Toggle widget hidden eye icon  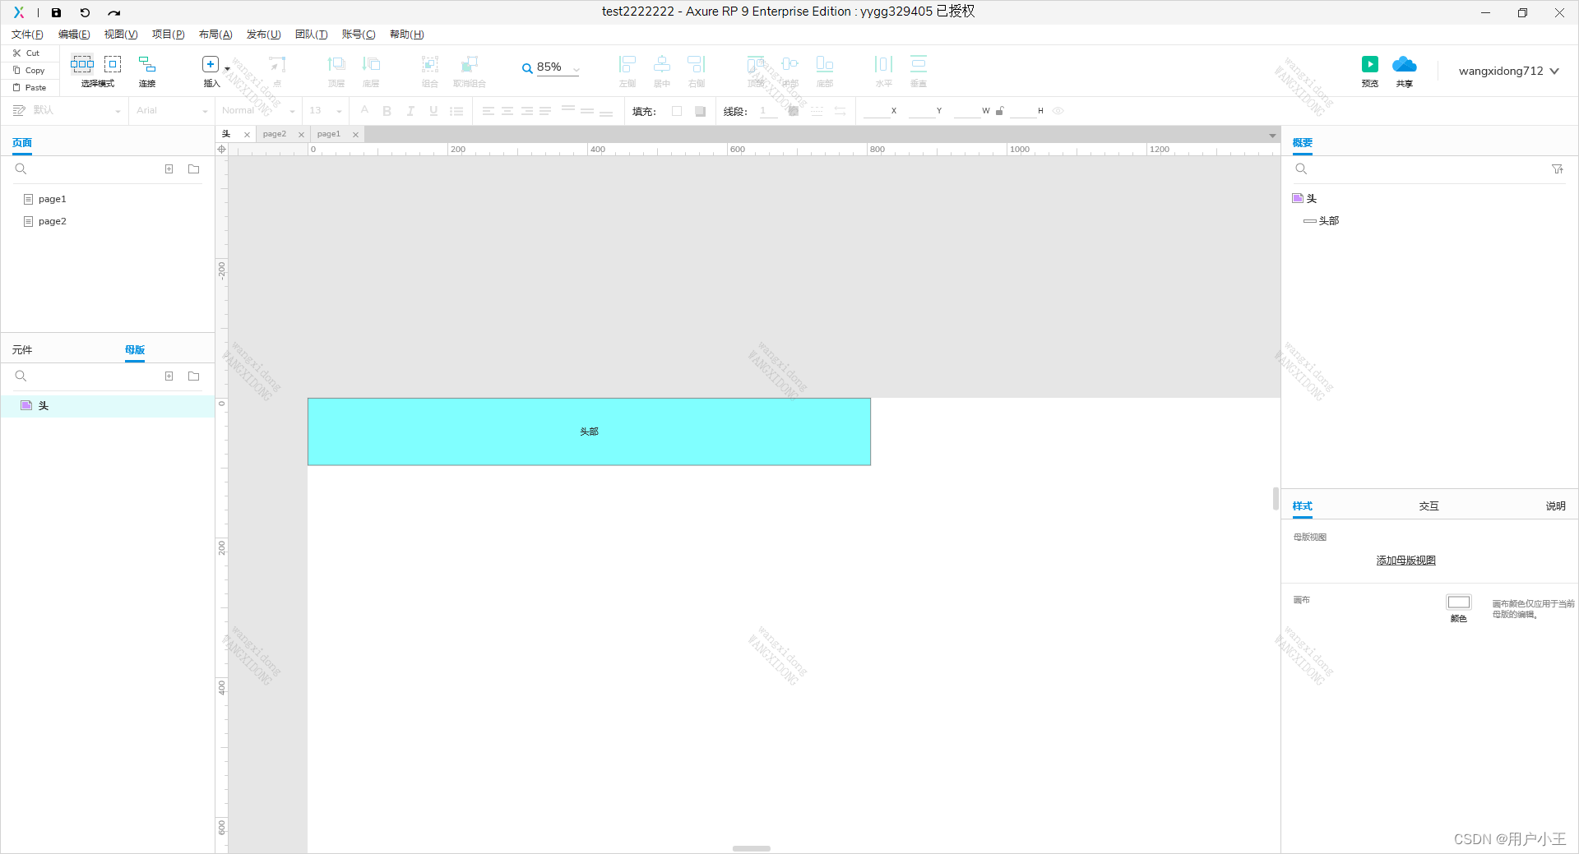point(1058,111)
